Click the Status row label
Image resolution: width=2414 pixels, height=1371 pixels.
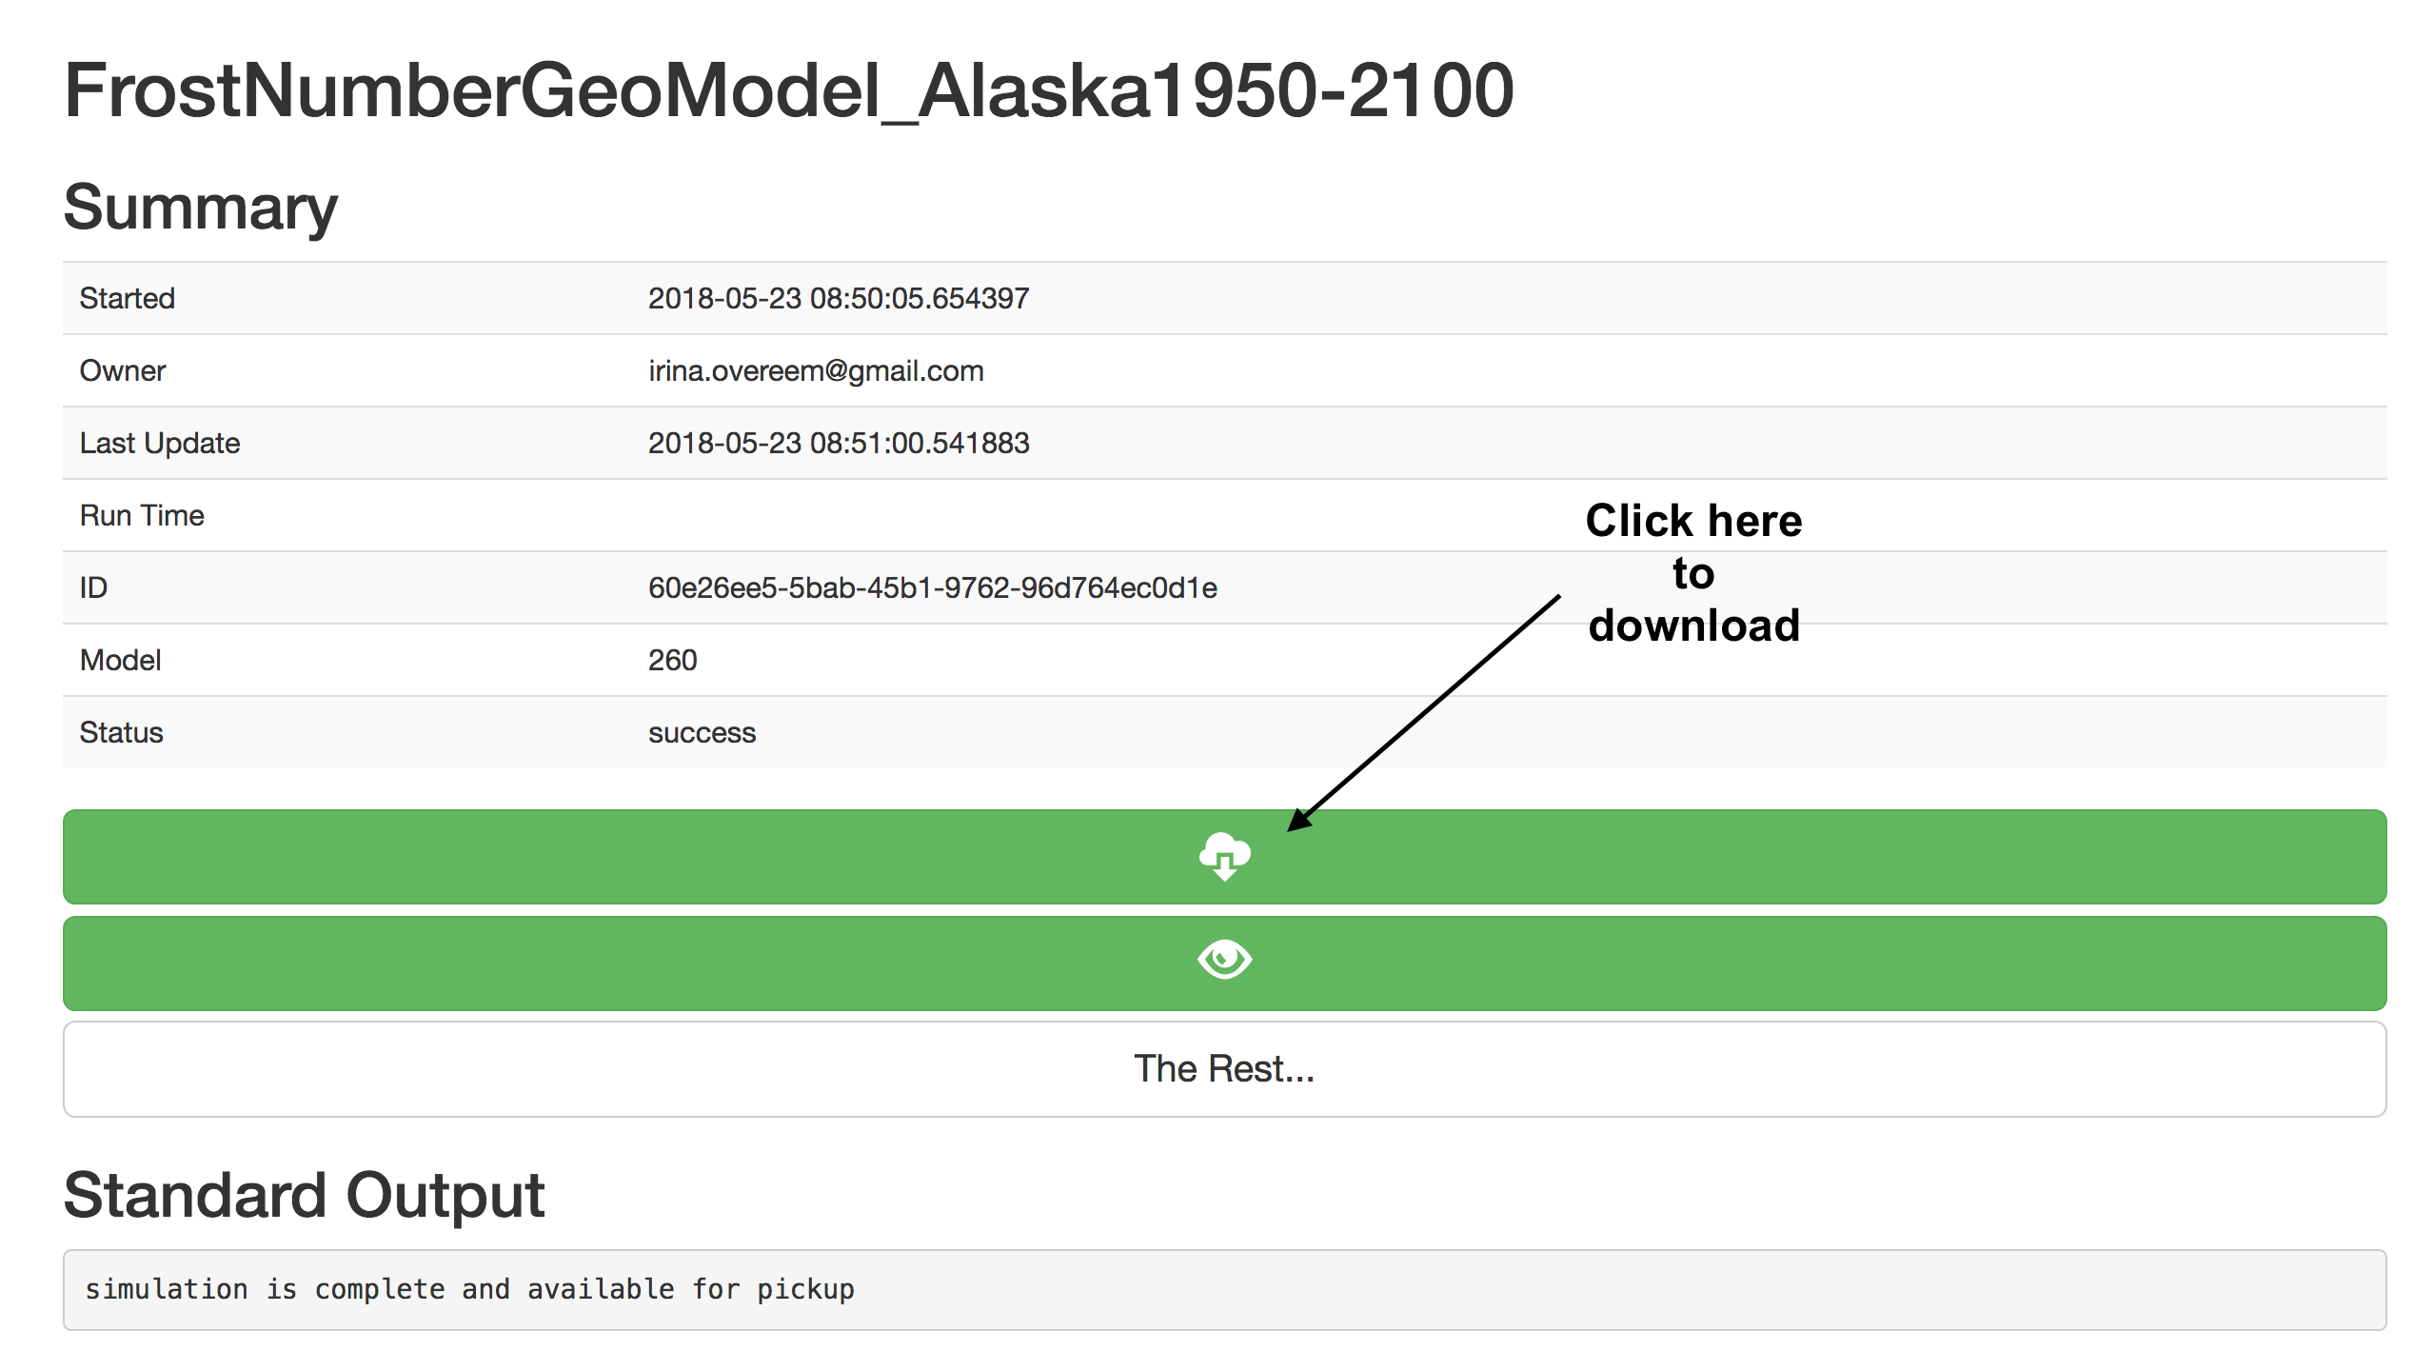pyautogui.click(x=121, y=732)
